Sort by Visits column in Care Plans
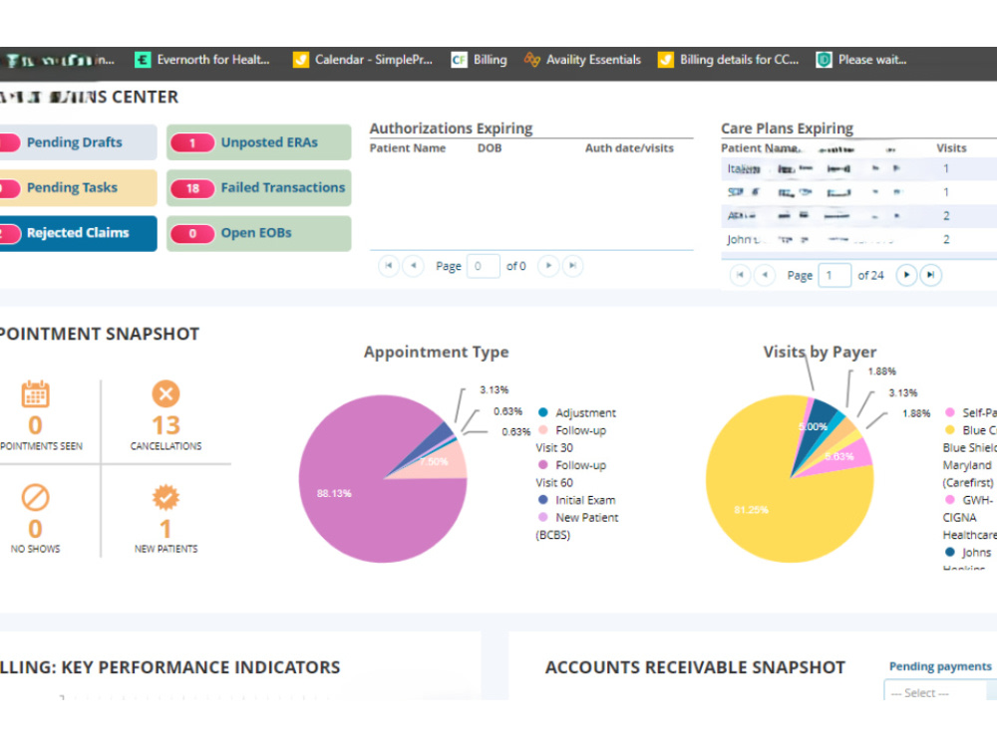This screenshot has height=747, width=997. 951,148
